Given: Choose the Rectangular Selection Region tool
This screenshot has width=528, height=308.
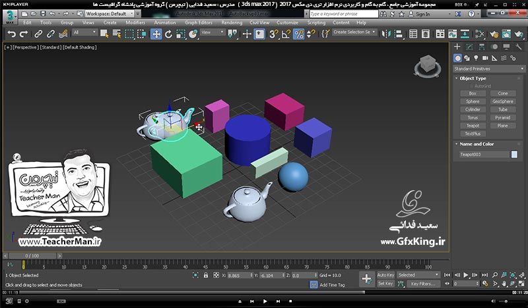Looking at the screenshot, I should point(129,34).
